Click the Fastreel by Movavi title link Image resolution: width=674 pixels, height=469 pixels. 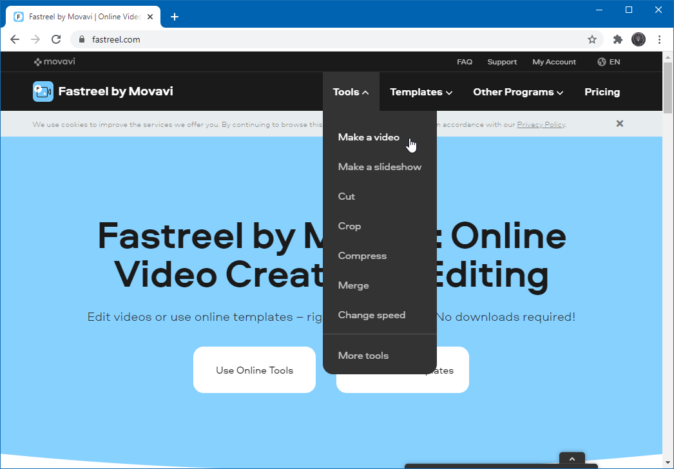coord(115,91)
